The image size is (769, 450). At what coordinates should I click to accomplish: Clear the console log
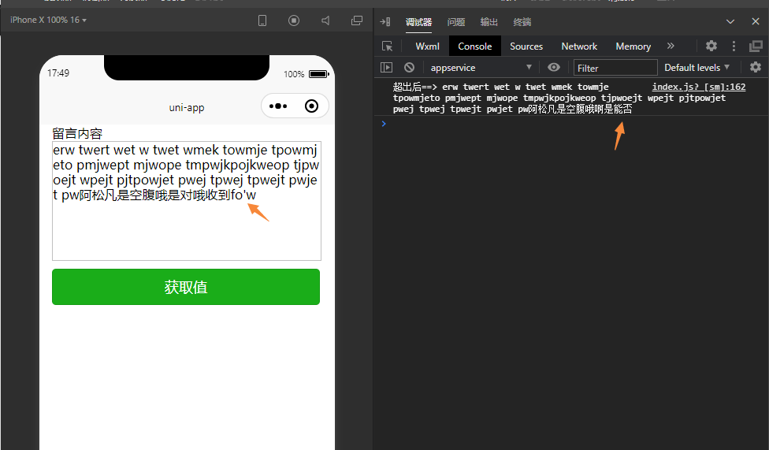pos(409,67)
